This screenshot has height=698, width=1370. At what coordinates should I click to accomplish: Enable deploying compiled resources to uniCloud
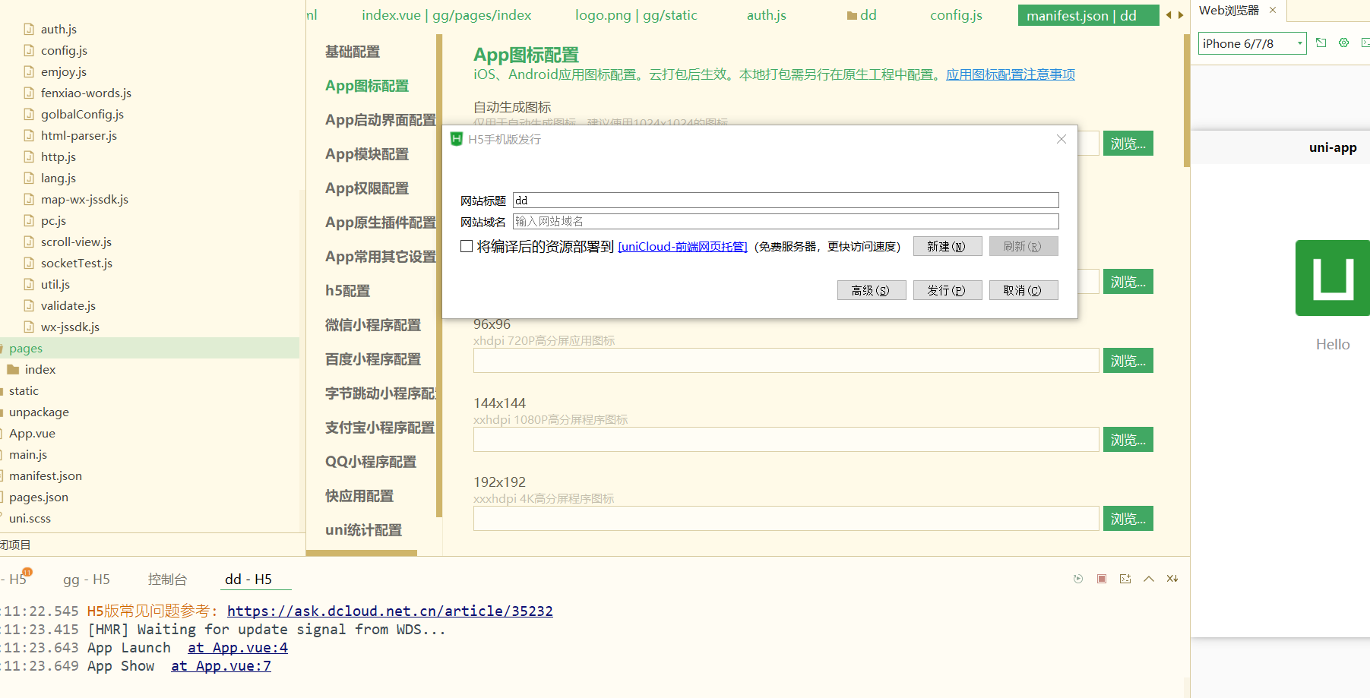click(466, 246)
